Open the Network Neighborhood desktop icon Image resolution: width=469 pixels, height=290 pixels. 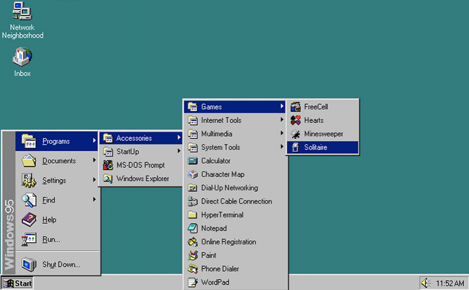(22, 12)
